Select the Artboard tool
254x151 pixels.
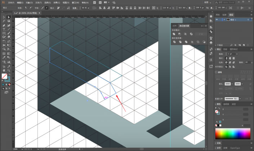[x=4, y=66]
